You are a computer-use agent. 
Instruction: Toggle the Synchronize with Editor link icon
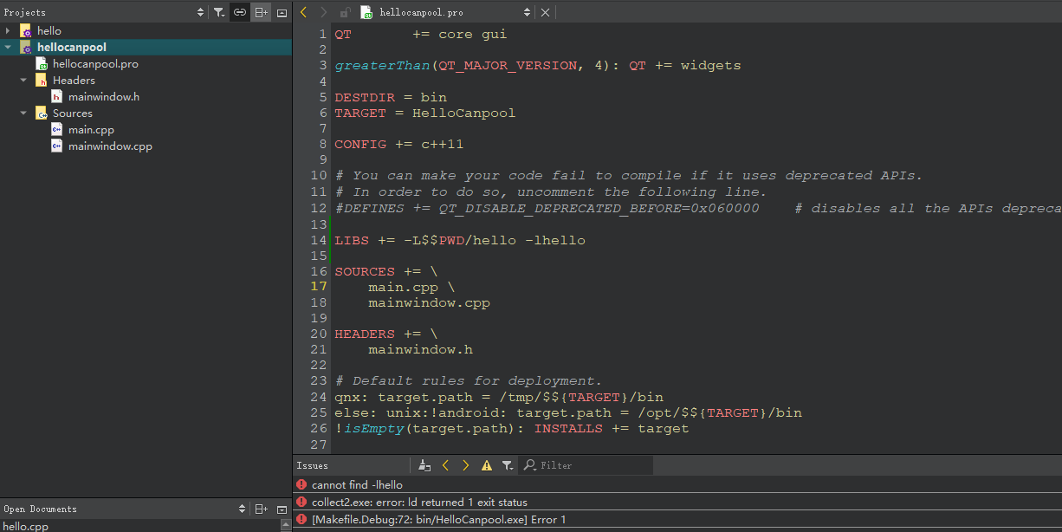click(239, 12)
